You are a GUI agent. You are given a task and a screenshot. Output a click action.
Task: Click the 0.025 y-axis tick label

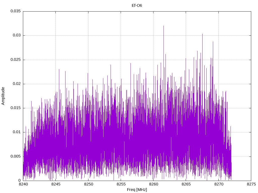point(16,60)
